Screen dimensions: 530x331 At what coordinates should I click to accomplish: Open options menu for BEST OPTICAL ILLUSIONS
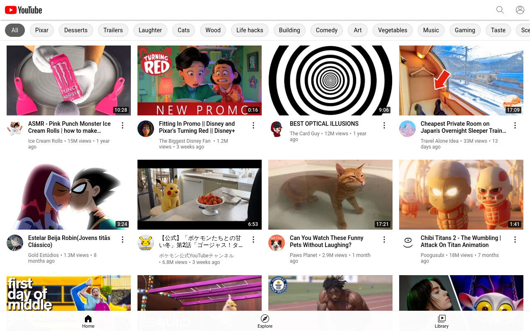384,125
